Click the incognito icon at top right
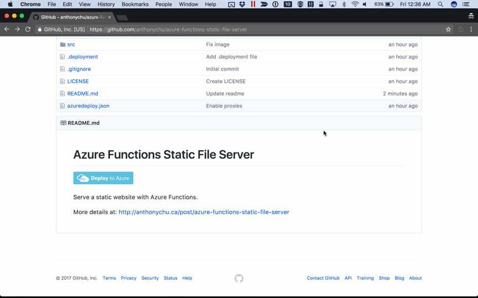The width and height of the screenshot is (478, 298). 471,17
